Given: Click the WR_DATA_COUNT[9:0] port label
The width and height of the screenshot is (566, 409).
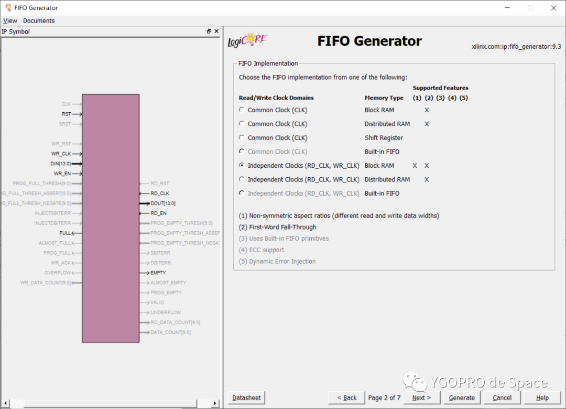Looking at the screenshot, I should pos(46,283).
